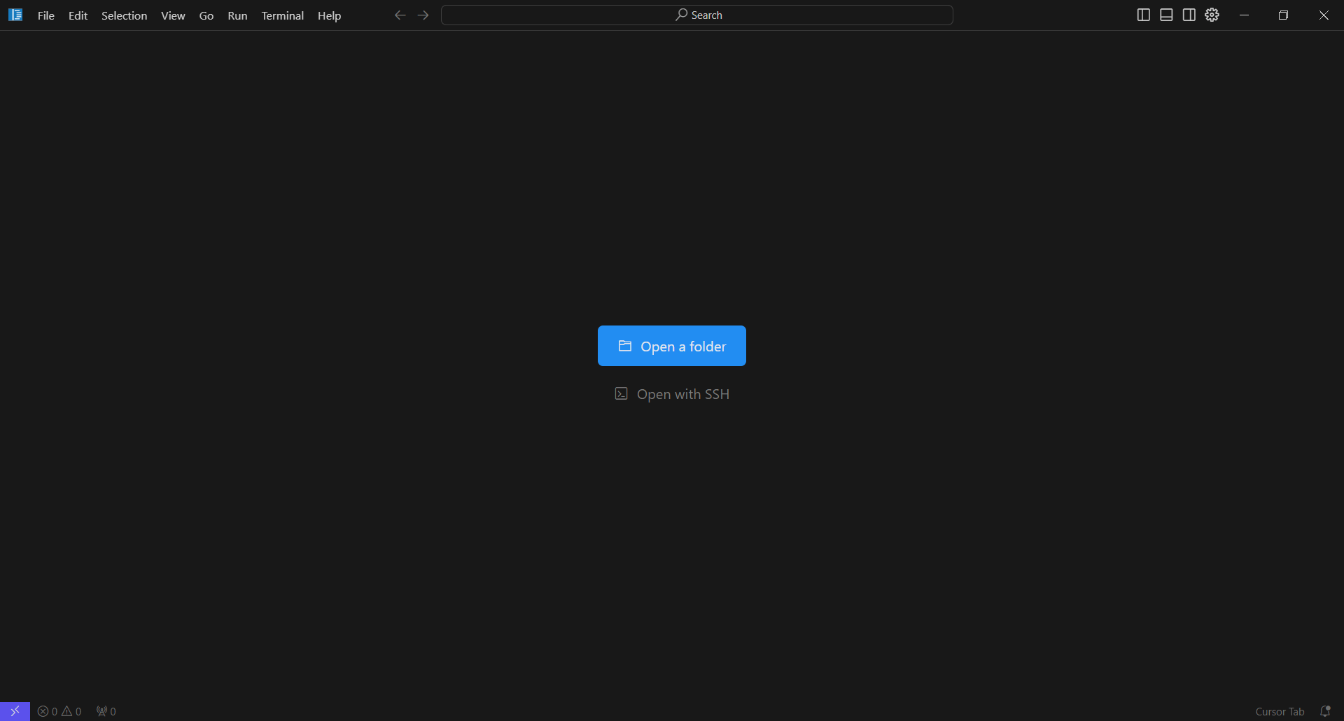Viewport: 1344px width, 721px height.
Task: Expand the View menu
Action: tap(173, 15)
